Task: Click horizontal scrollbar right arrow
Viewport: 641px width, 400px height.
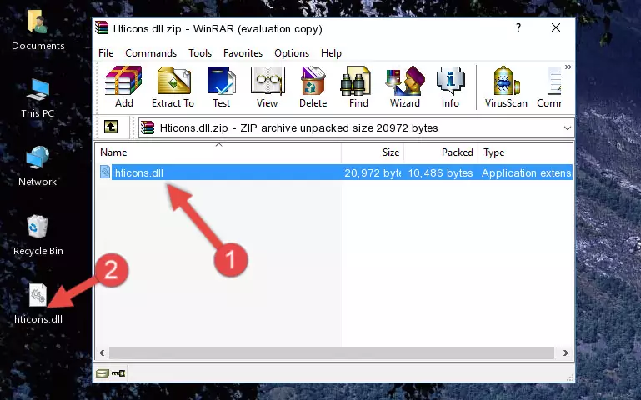Action: pyautogui.click(x=566, y=352)
